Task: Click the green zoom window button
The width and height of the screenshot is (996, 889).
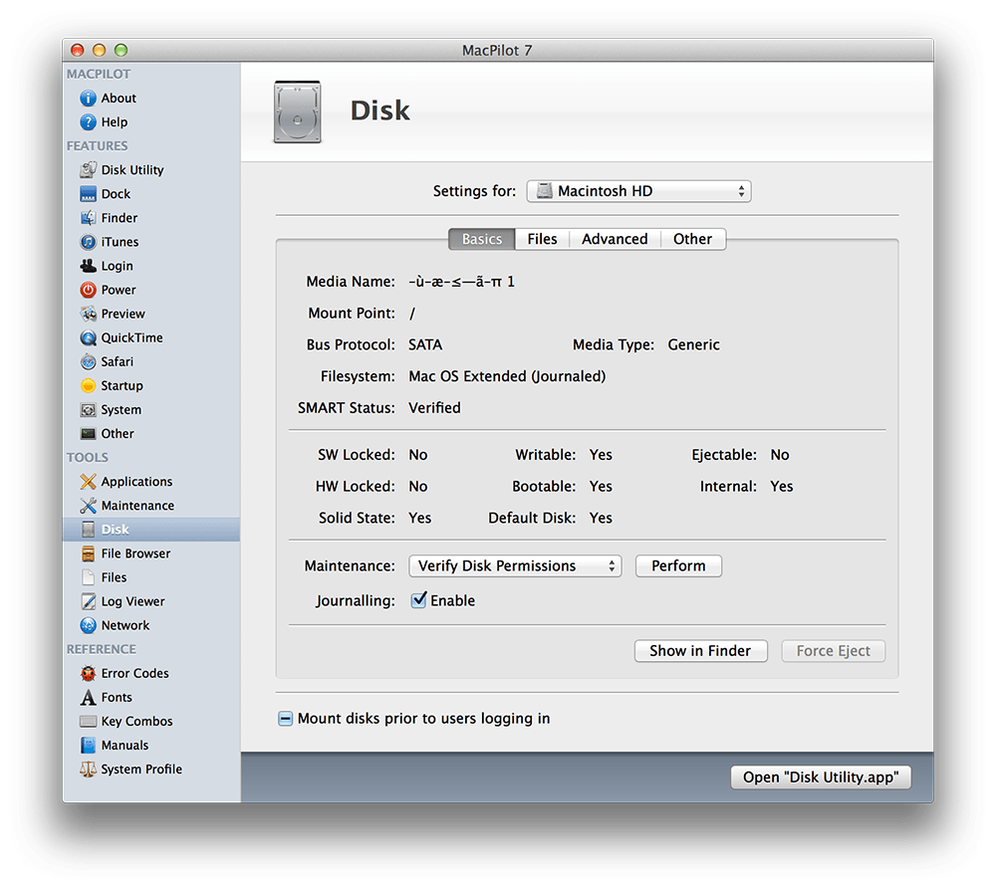Action: point(121,50)
